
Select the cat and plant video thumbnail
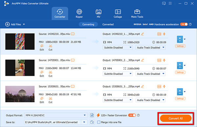(x=20, y=68)
